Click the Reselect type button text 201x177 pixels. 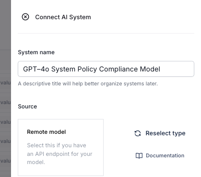point(166,133)
